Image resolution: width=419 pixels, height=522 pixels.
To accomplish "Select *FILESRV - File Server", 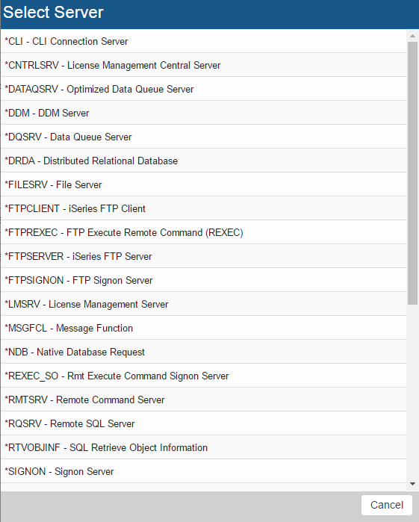I will pos(203,184).
